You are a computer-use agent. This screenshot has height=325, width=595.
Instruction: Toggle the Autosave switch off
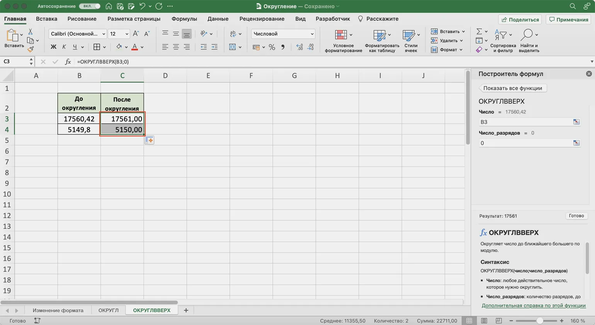point(90,6)
